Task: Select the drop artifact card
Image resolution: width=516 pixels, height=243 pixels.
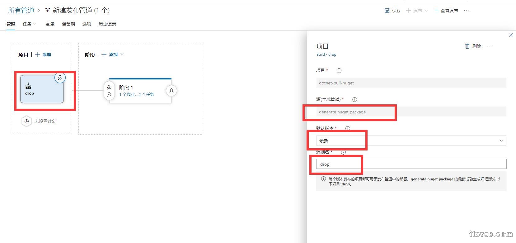Action: 42,89
